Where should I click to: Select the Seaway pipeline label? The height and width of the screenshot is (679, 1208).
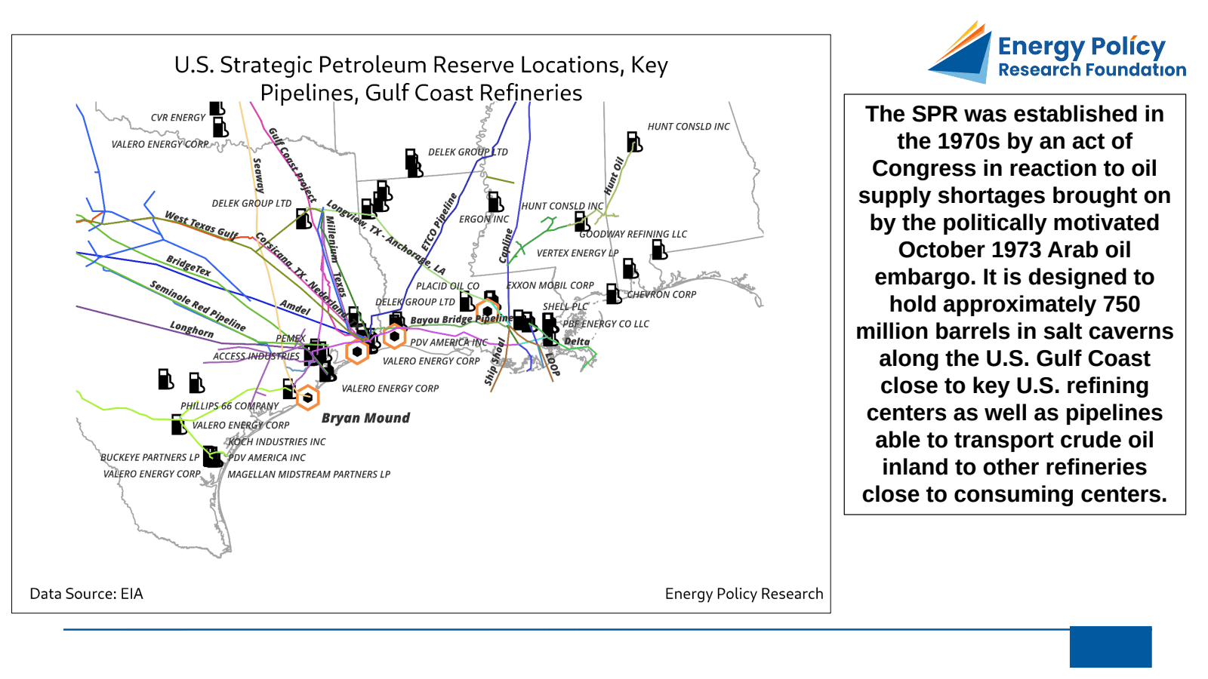pyautogui.click(x=258, y=175)
